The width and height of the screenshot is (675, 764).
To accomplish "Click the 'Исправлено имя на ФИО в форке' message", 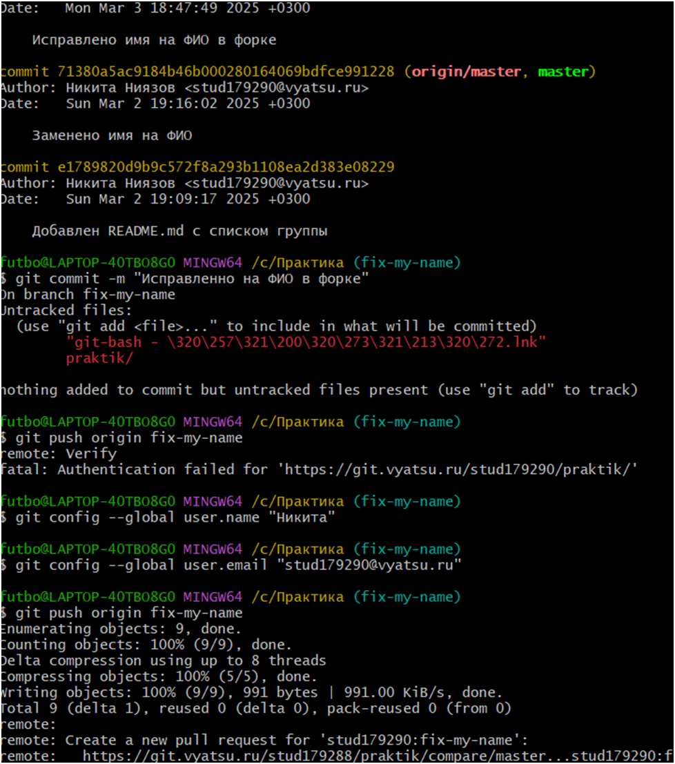I will click(x=154, y=40).
